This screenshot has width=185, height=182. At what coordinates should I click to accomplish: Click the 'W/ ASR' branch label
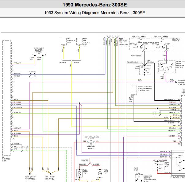(76, 62)
